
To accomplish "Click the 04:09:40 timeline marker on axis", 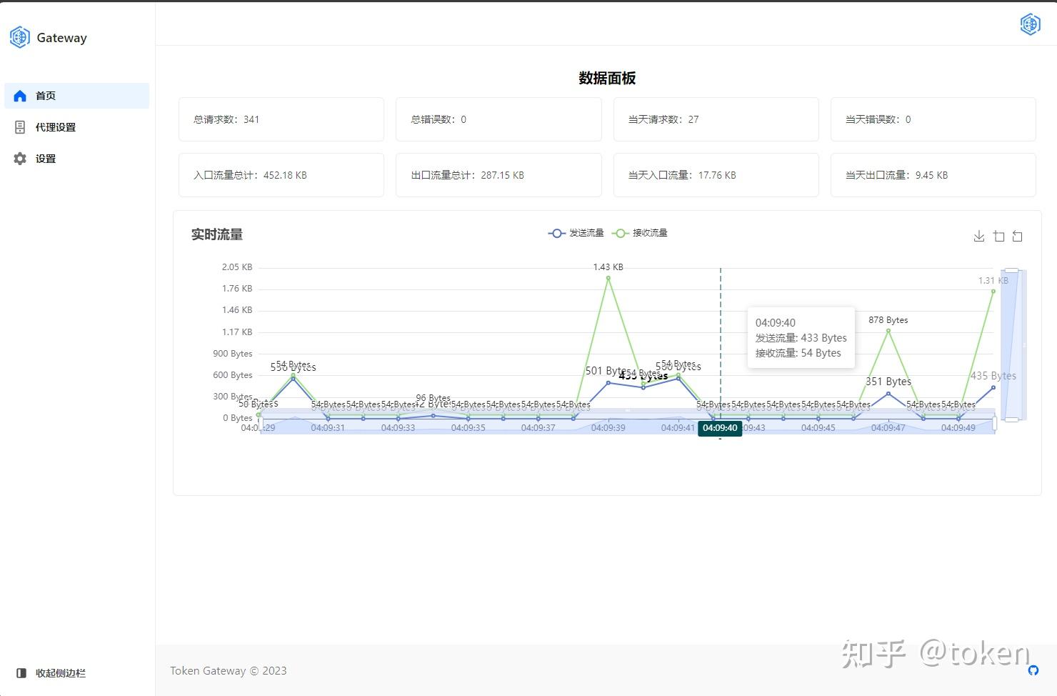I will tap(720, 428).
